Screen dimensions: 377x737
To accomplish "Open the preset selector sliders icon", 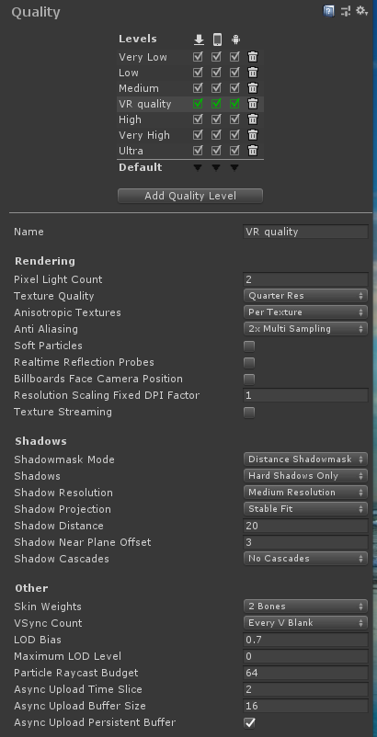I will pyautogui.click(x=346, y=11).
